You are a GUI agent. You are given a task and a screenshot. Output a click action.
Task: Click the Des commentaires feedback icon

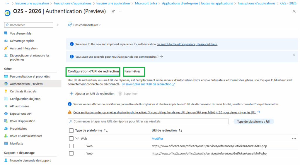tap(70, 25)
